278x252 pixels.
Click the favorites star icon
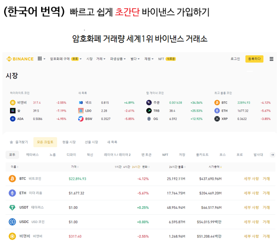[11, 142]
